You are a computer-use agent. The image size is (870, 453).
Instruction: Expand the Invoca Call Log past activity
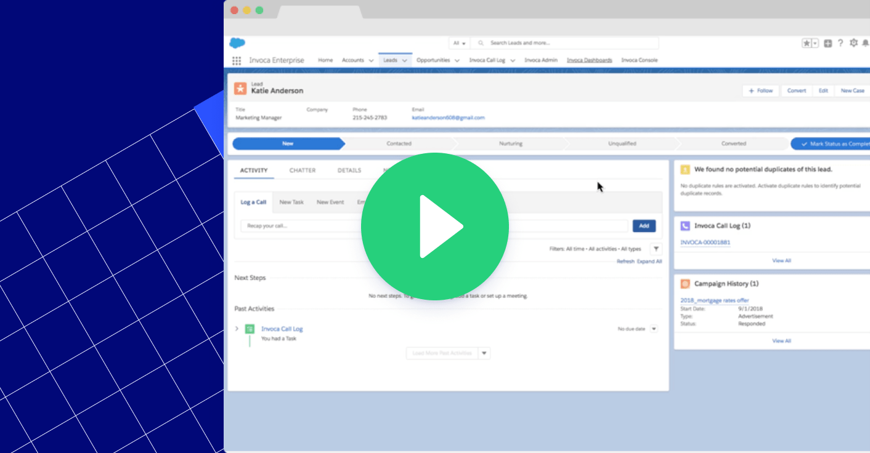[237, 329]
